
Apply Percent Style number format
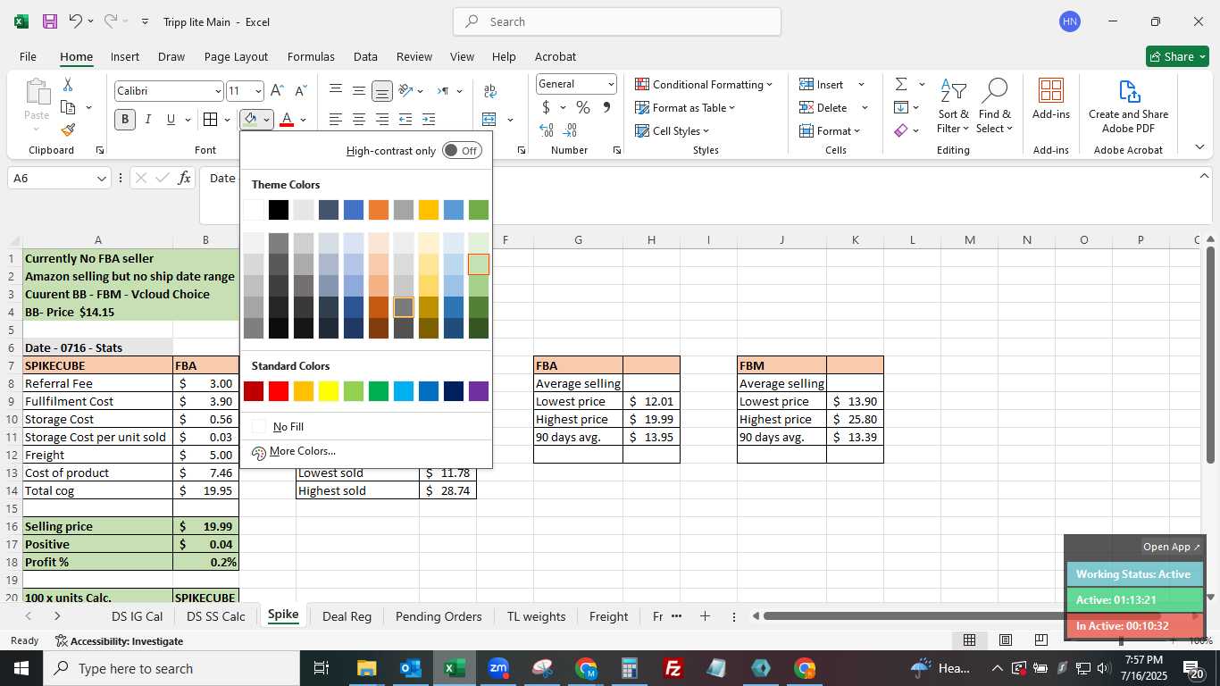click(x=583, y=108)
